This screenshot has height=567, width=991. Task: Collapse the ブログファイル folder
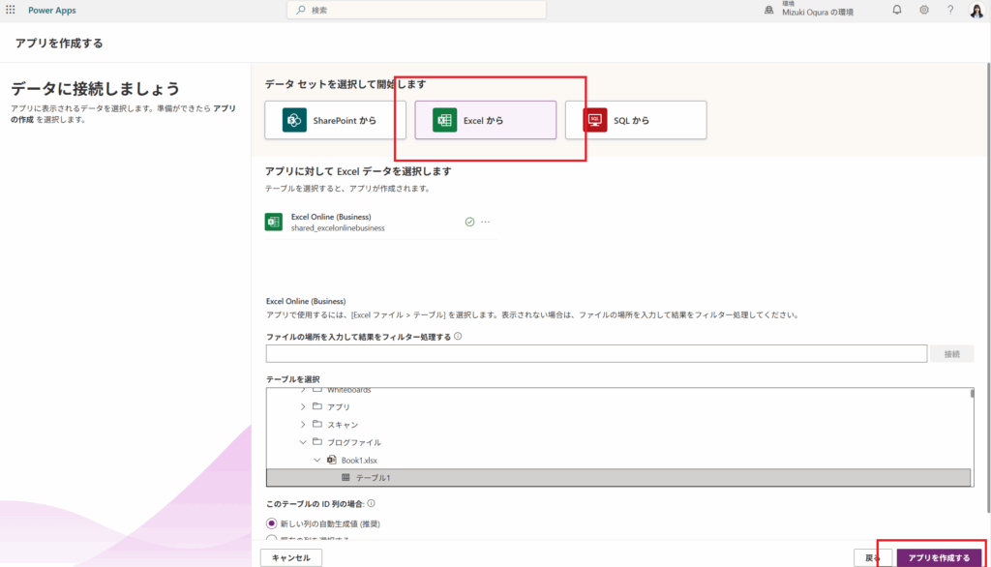pos(303,442)
